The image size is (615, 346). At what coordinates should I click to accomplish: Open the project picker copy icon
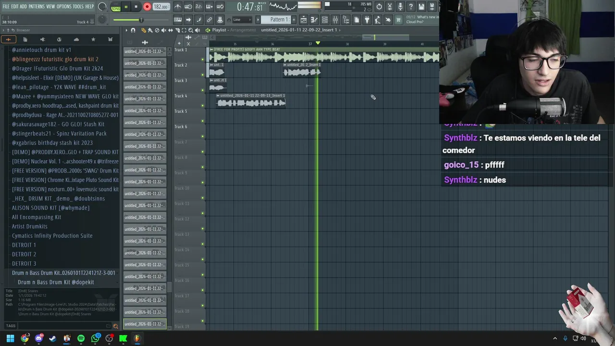[357, 20]
